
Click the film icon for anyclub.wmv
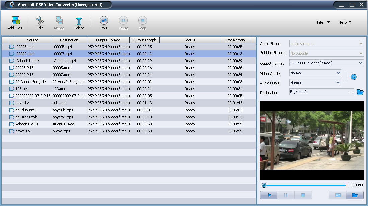(11, 110)
